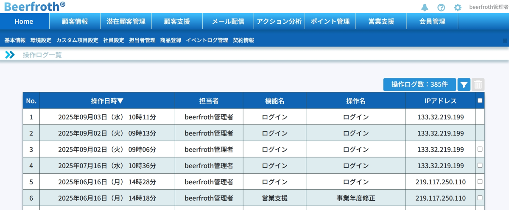Open the settings gear icon

click(457, 7)
